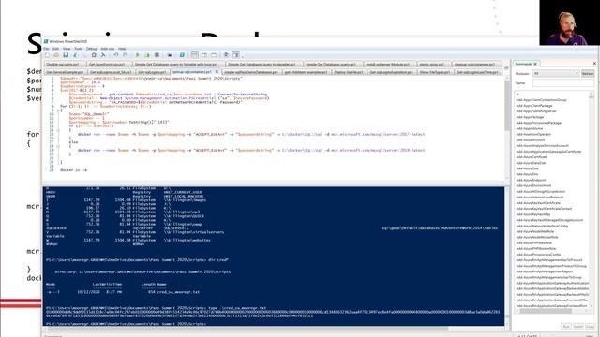The image size is (600, 337).
Task: Click the Save script floppy icon
Action: click(66, 55)
